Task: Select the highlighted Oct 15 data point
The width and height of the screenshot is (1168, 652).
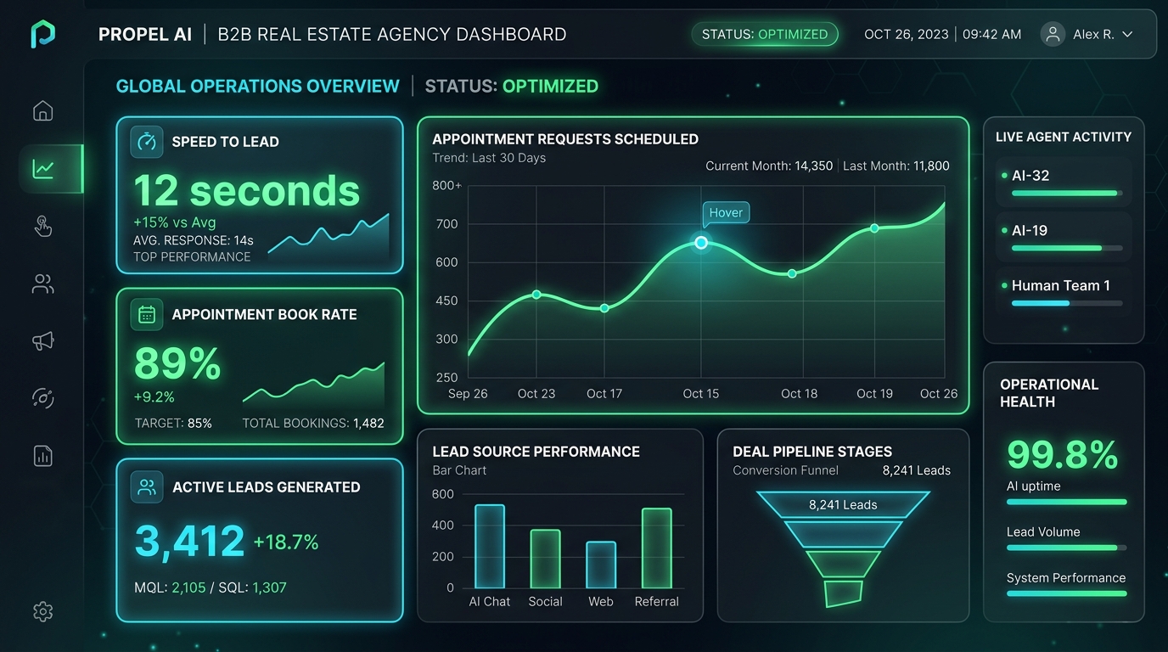Action: point(701,243)
